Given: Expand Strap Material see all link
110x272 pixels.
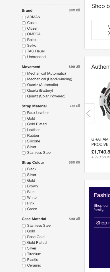Looking at the screenshot, I should click(74, 106).
